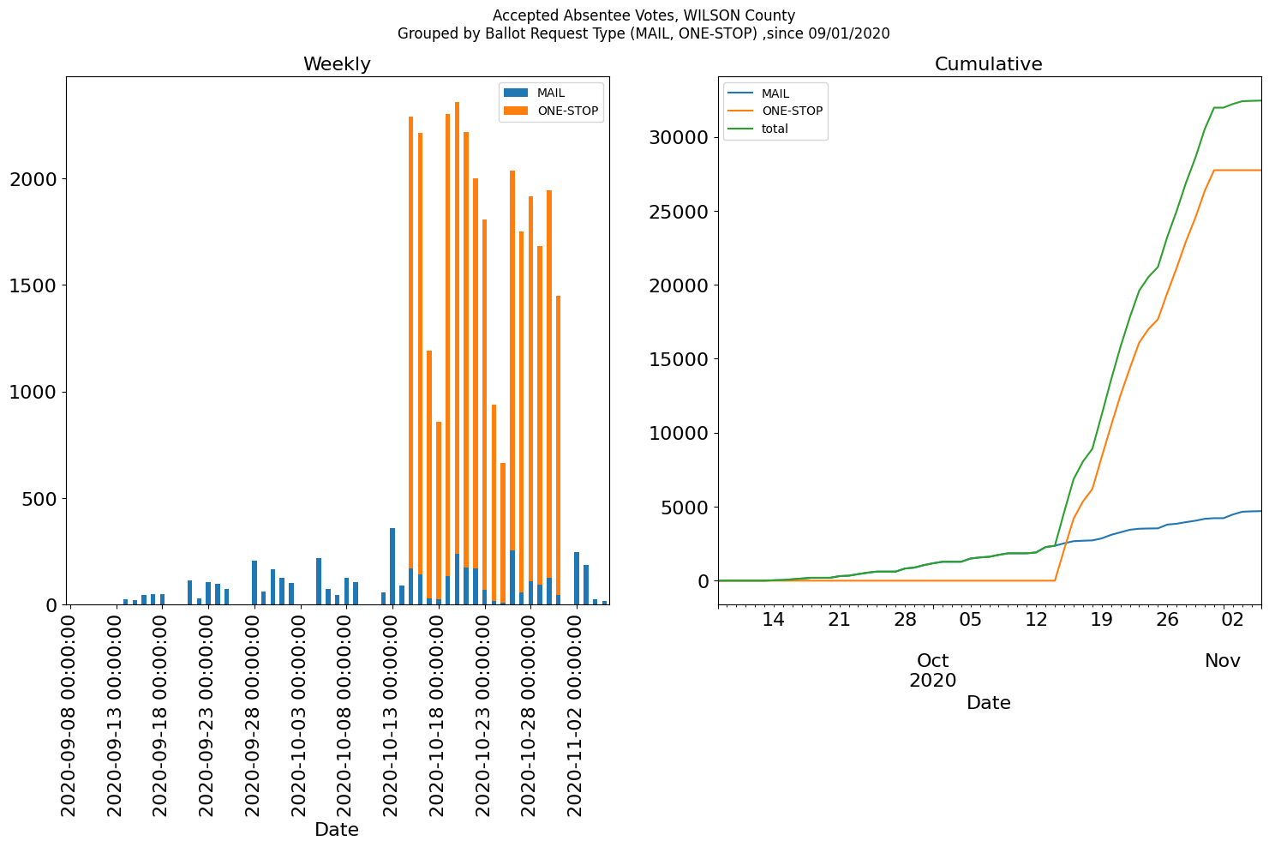This screenshot has width=1269, height=847.
Task: Click the 2000 tick on Weekly y-axis
Action: pyautogui.click(x=33, y=179)
